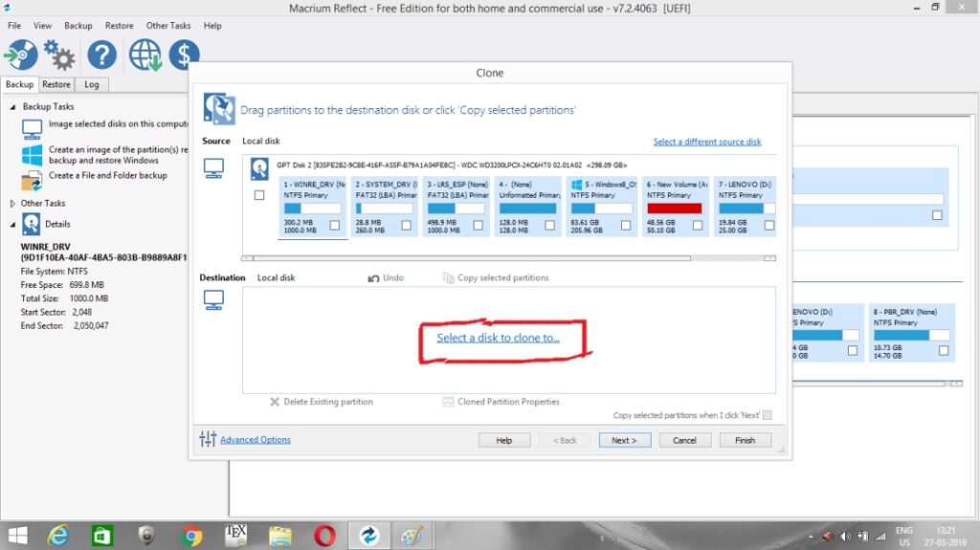This screenshot has width=980, height=550.
Task: Click the Advanced Options sliders icon
Action: (x=208, y=439)
